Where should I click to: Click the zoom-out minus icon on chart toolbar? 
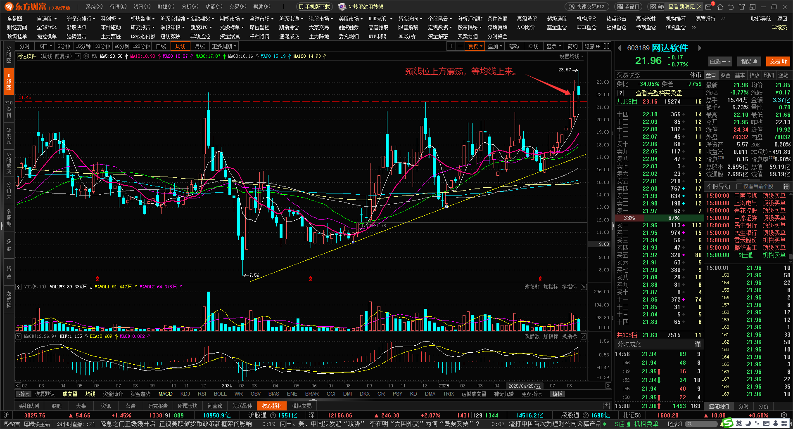pos(460,46)
